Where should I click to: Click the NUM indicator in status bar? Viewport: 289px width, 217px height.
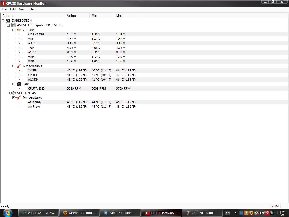point(275,206)
